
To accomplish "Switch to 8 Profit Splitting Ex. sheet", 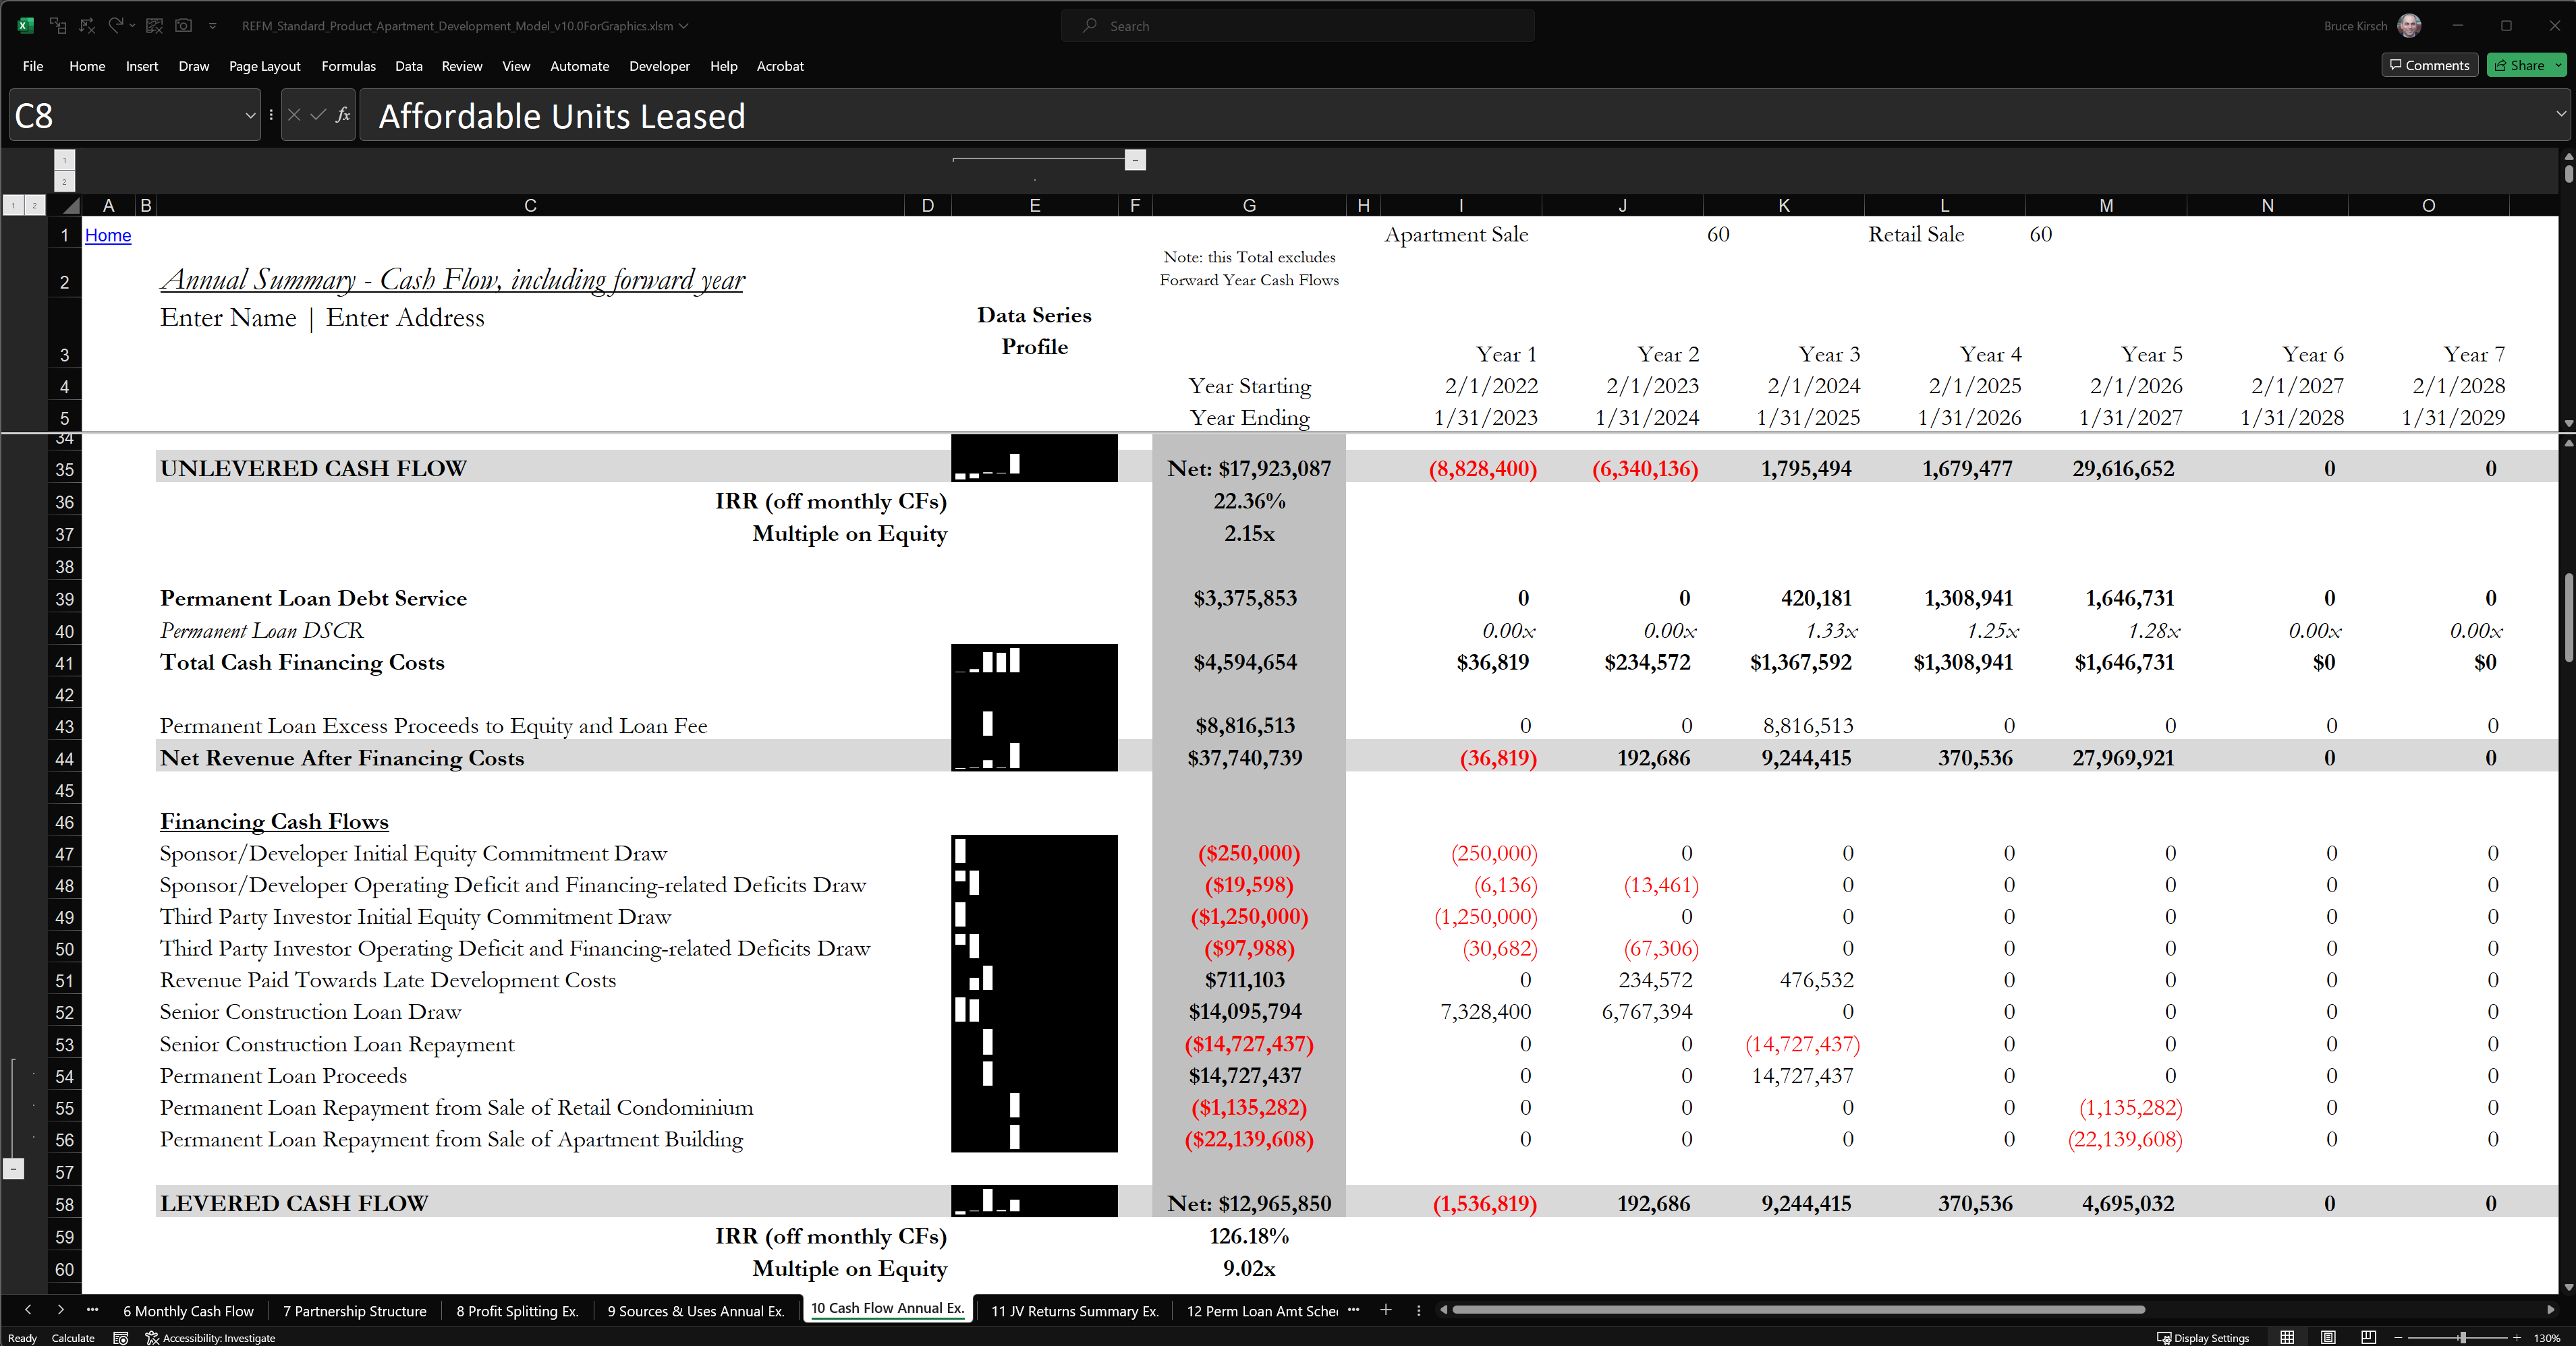I will [517, 1310].
